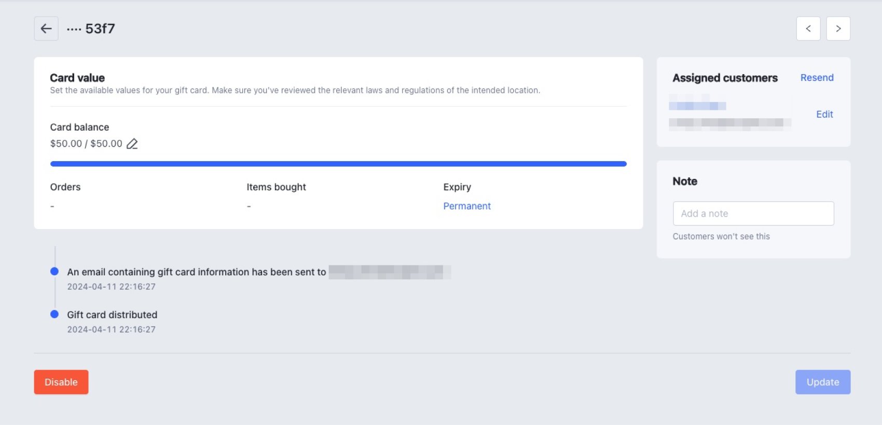Disable this gift card
This screenshot has width=882, height=425.
61,382
